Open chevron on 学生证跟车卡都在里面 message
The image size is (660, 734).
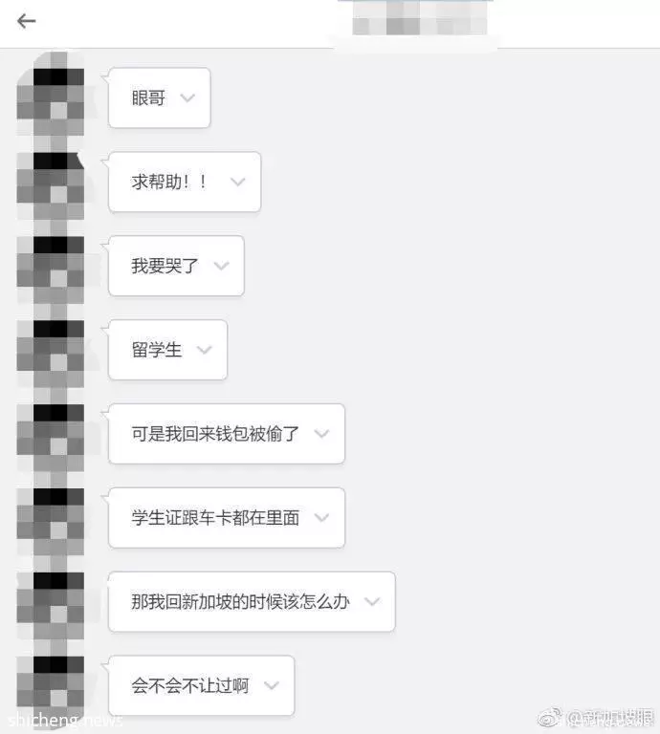(x=321, y=517)
